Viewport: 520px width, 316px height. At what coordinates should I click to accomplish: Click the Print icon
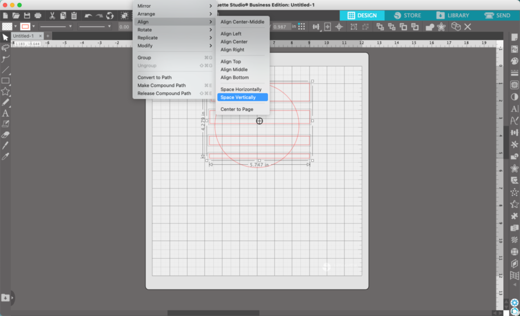pos(38,16)
